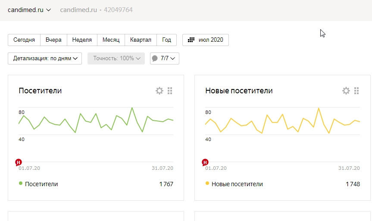Select the Вчера period tab
This screenshot has width=372, height=221.
point(53,40)
